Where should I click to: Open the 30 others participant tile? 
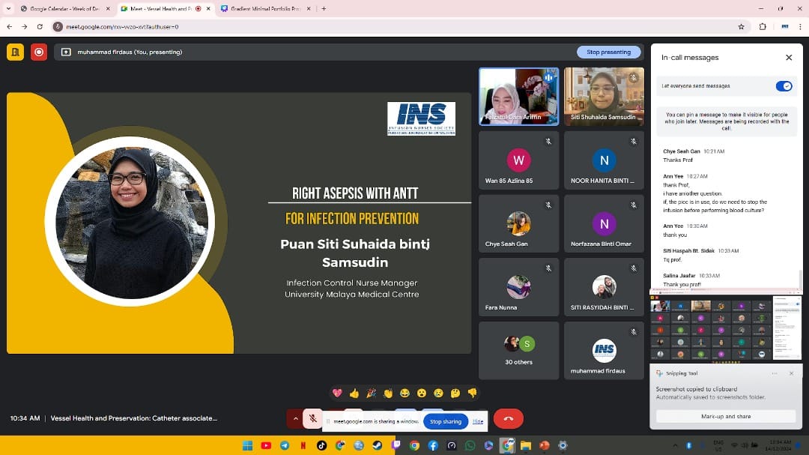pyautogui.click(x=518, y=351)
